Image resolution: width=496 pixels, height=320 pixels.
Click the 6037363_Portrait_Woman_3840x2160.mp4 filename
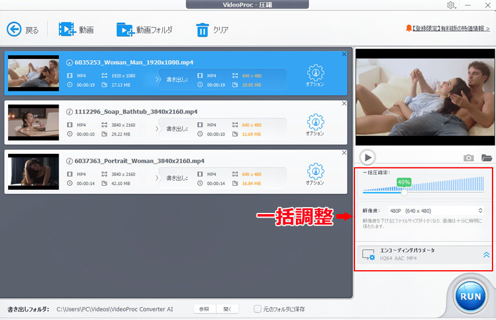point(139,161)
